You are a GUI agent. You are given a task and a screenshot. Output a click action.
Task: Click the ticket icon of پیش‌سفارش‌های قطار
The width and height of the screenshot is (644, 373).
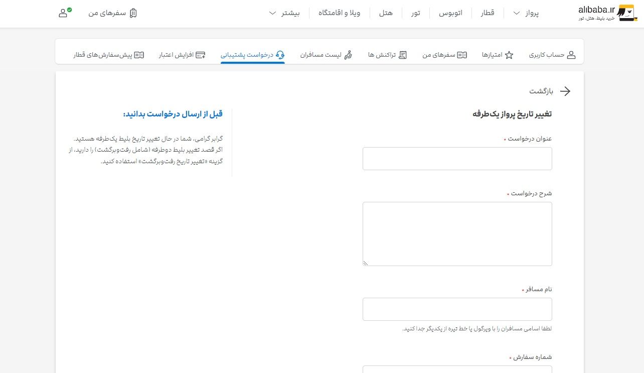click(139, 55)
